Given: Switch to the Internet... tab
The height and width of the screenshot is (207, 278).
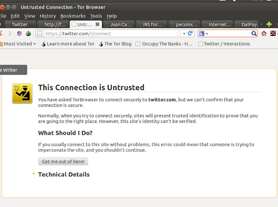Looking at the screenshot, I should (x=217, y=24).
